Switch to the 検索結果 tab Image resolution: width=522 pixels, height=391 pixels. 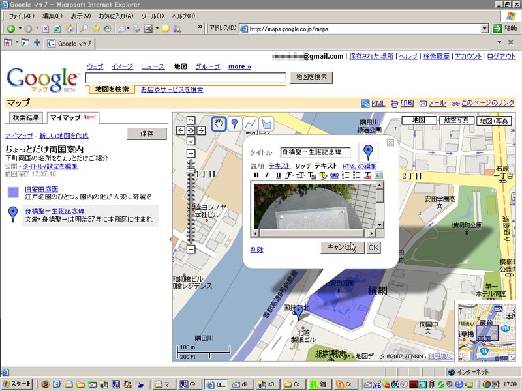click(26, 117)
